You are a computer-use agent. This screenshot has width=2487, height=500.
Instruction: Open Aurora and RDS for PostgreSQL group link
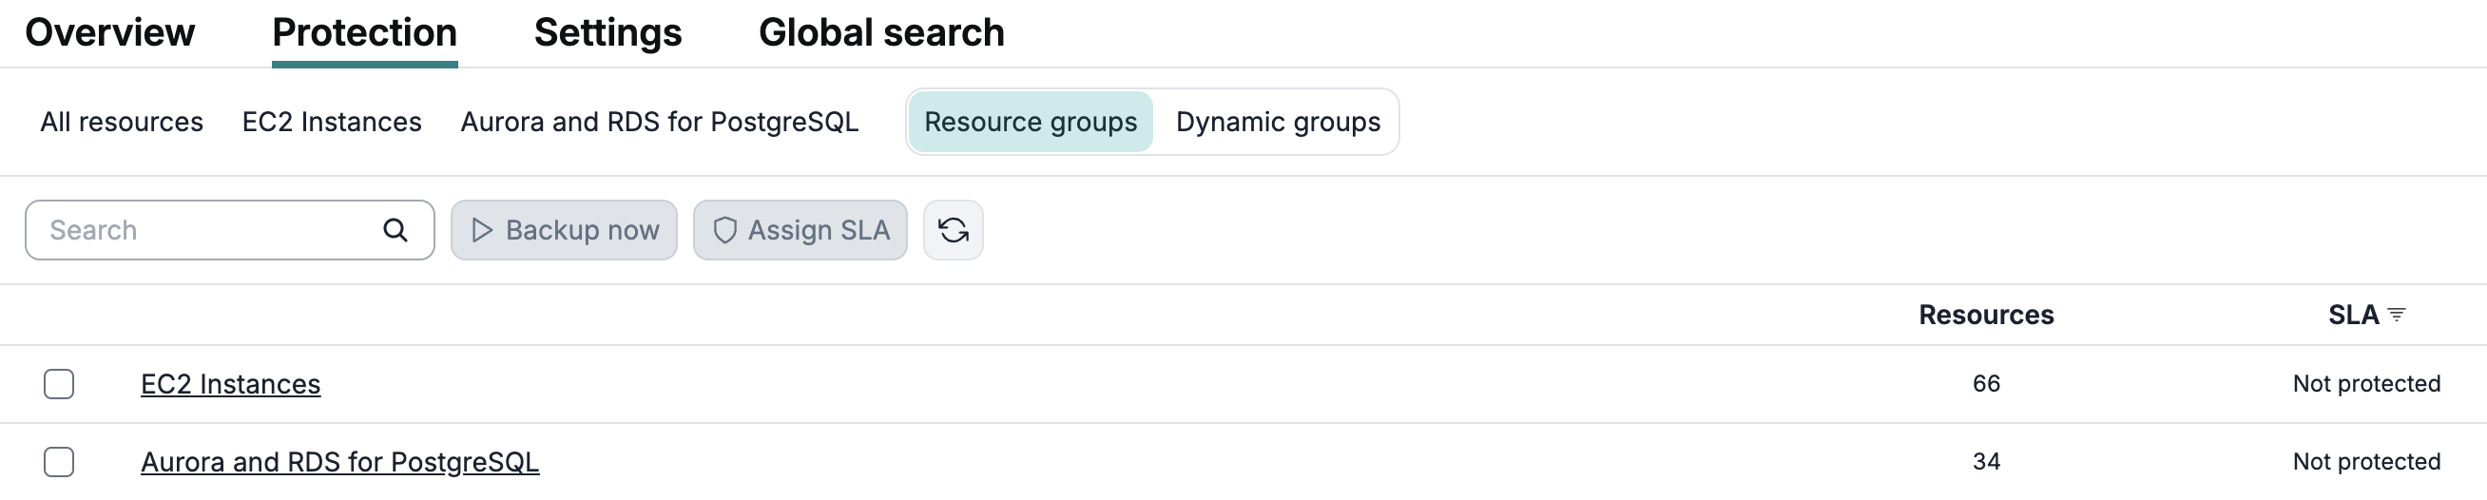point(339,462)
